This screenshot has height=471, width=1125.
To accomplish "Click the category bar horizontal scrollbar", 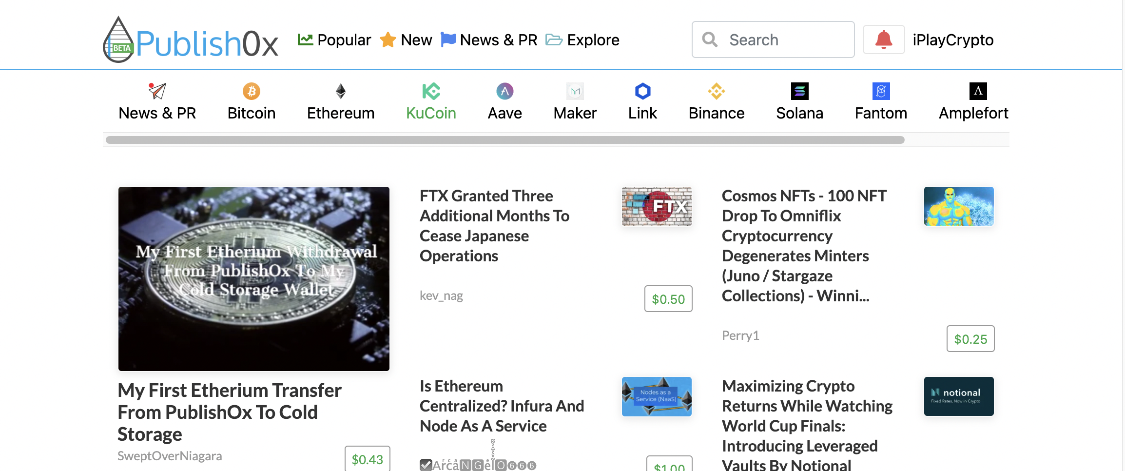I will (505, 140).
